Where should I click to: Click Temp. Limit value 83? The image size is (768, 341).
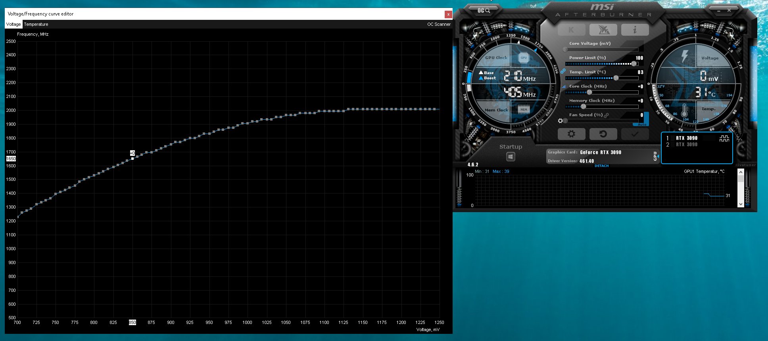641,72
